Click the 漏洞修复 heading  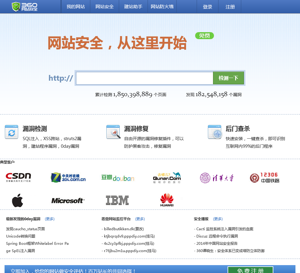[136, 129]
